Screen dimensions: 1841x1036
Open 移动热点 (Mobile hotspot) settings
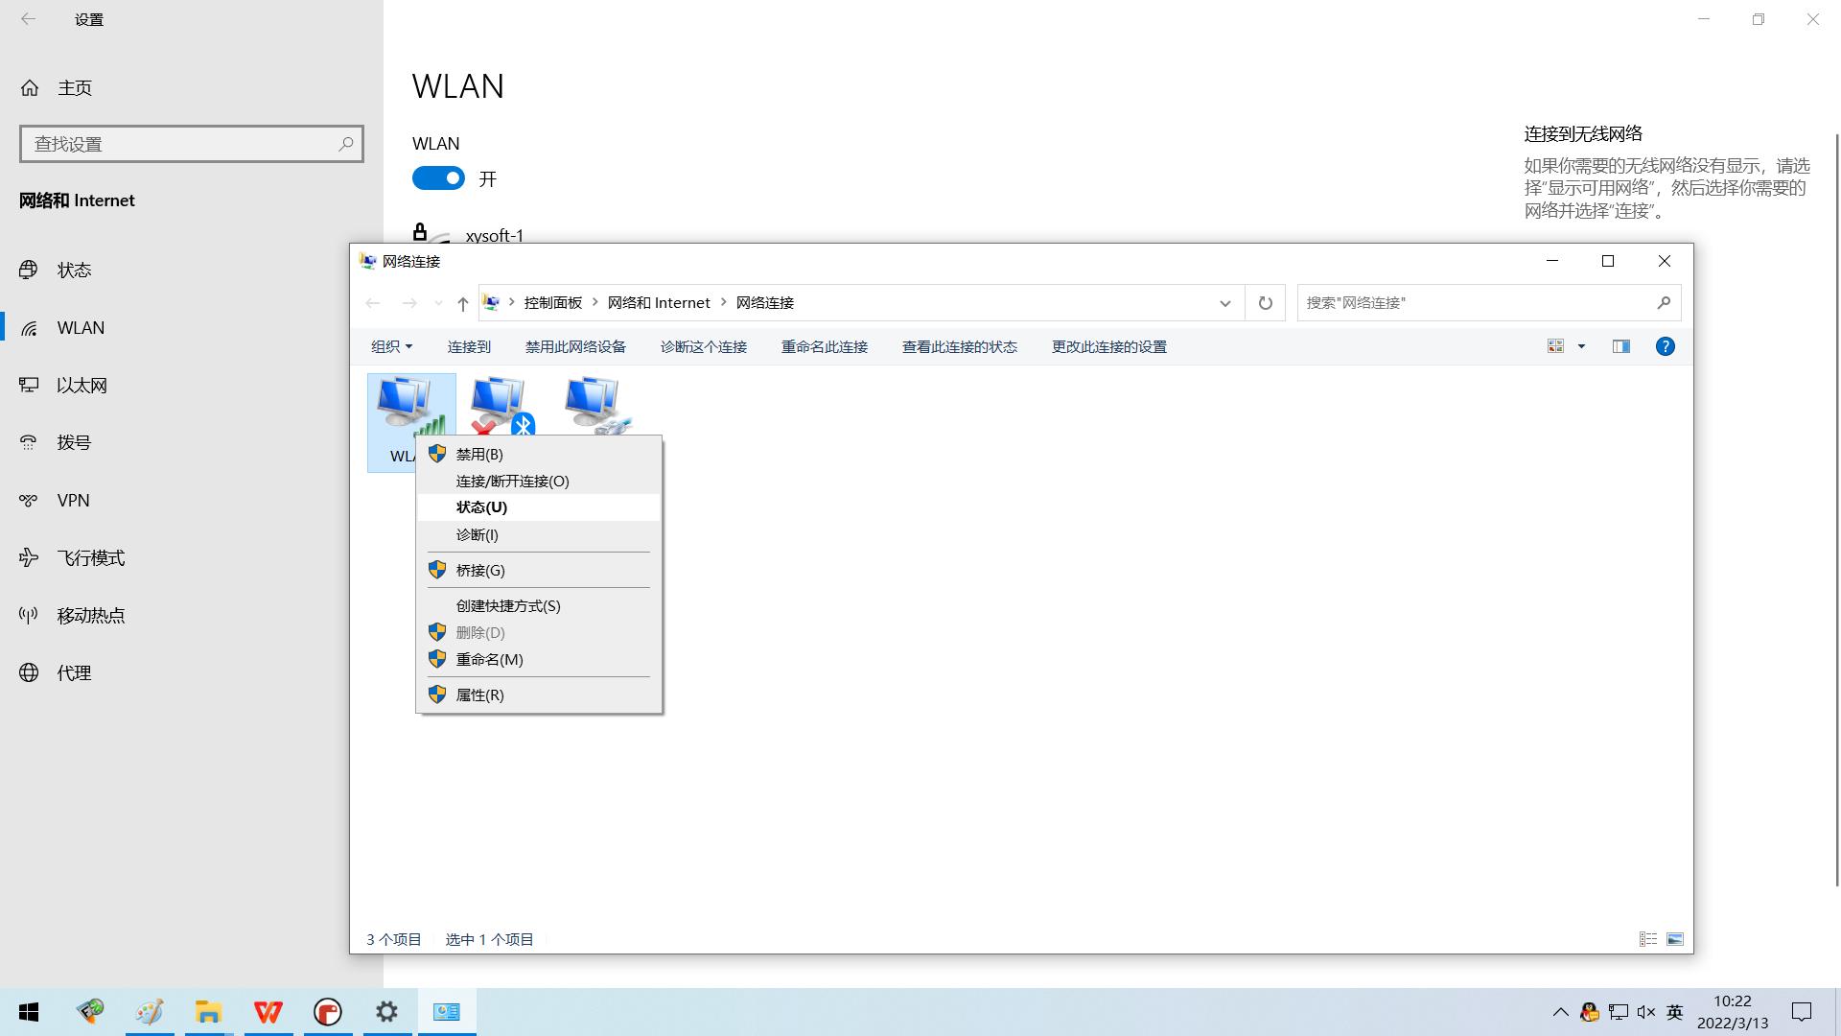pos(90,615)
